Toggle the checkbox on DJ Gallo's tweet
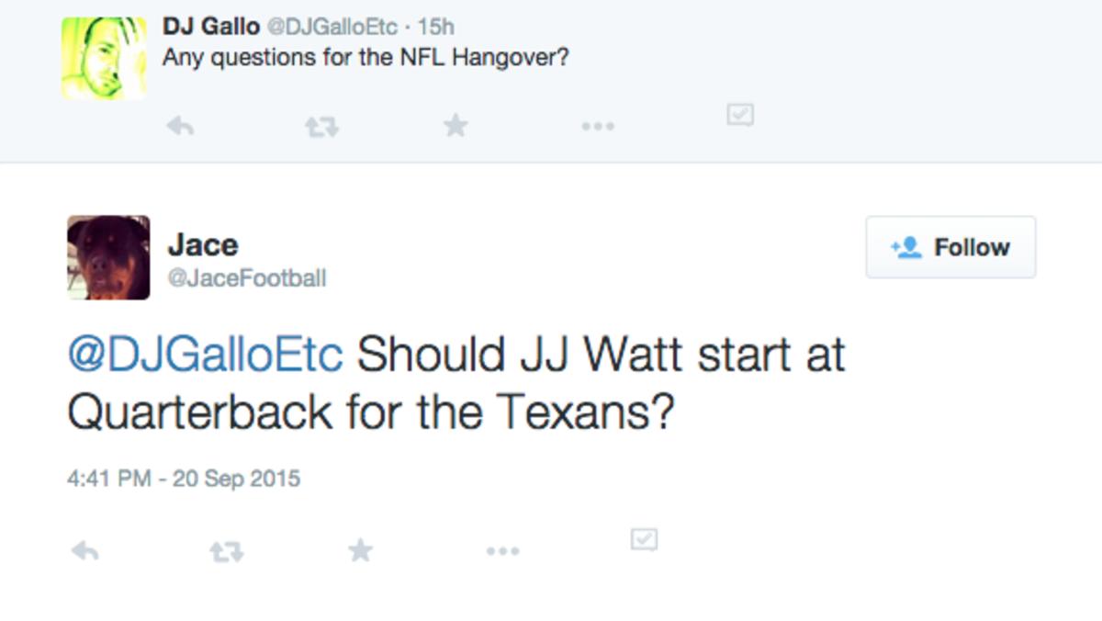1102x621 pixels. (741, 116)
